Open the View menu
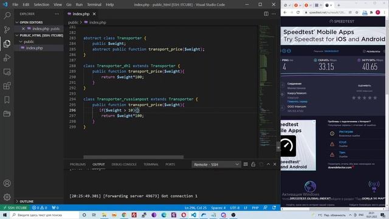 [x=58, y=4]
